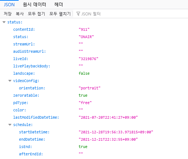Select the startDatetime key
Image resolution: width=188 pixels, height=159 pixels.
(34, 132)
